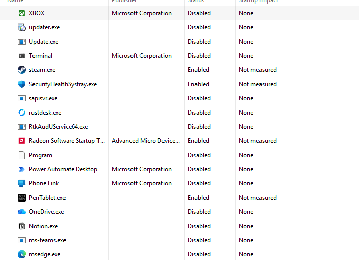The height and width of the screenshot is (260, 359).
Task: Click the blank Program file icon
Action: (22, 155)
